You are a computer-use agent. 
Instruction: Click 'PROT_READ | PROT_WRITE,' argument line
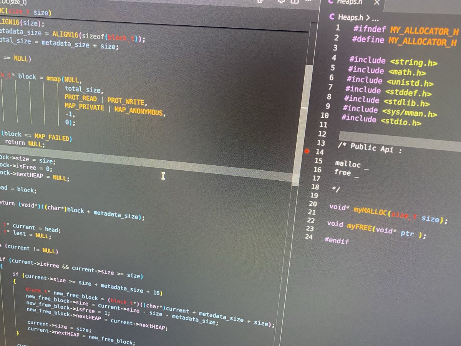[106, 100]
